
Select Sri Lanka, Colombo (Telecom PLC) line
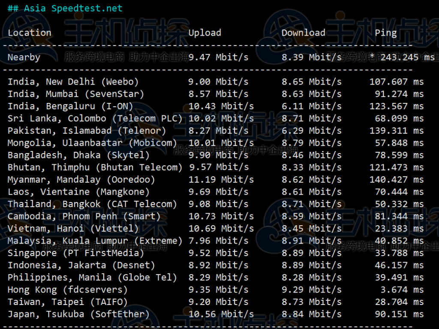pyautogui.click(x=95, y=118)
